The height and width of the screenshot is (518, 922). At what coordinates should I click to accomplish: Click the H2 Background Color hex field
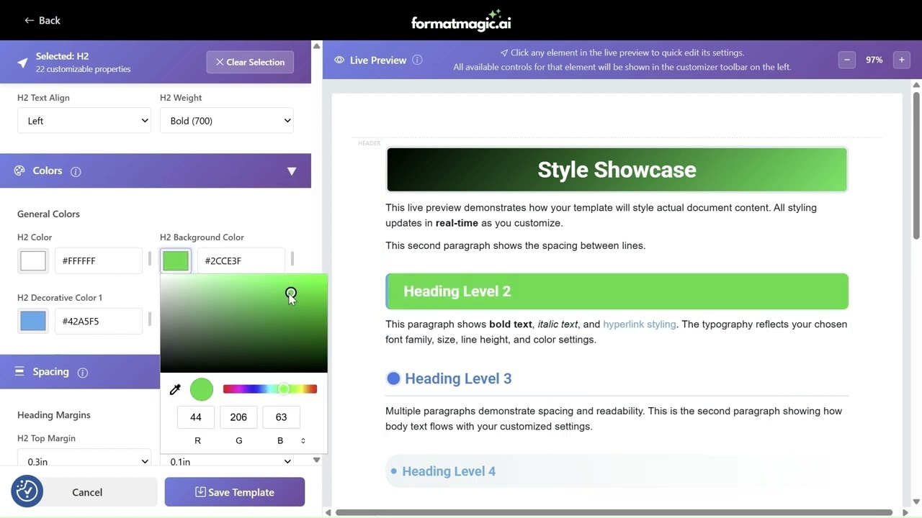pyautogui.click(x=241, y=260)
